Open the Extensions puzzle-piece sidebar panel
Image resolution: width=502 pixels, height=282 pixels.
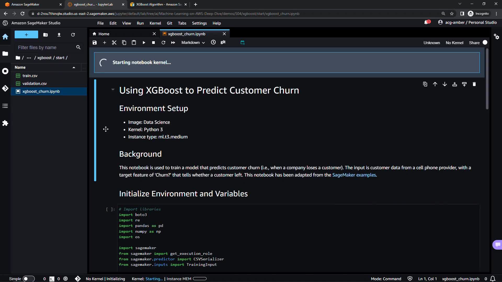click(x=5, y=123)
